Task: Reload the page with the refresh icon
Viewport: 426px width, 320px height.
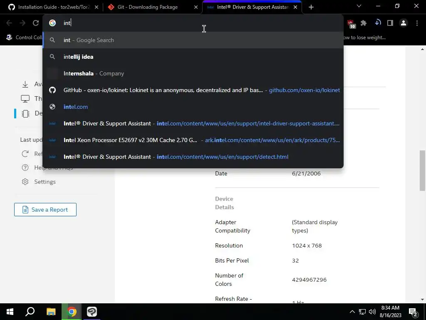Action: point(36,23)
